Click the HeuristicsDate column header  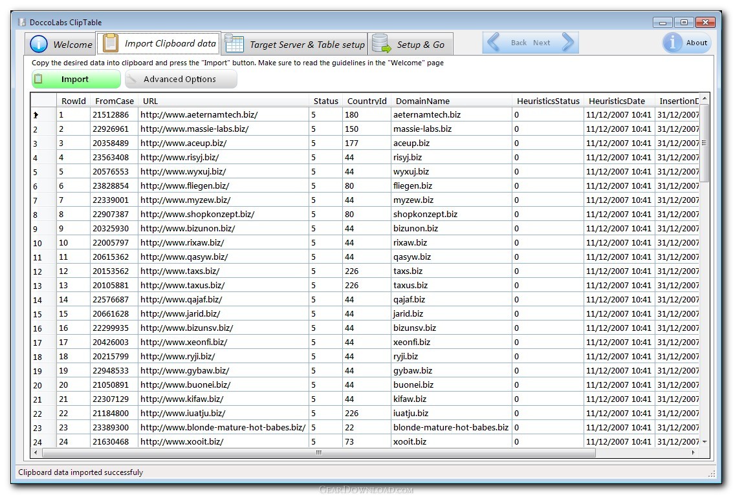tap(619, 101)
